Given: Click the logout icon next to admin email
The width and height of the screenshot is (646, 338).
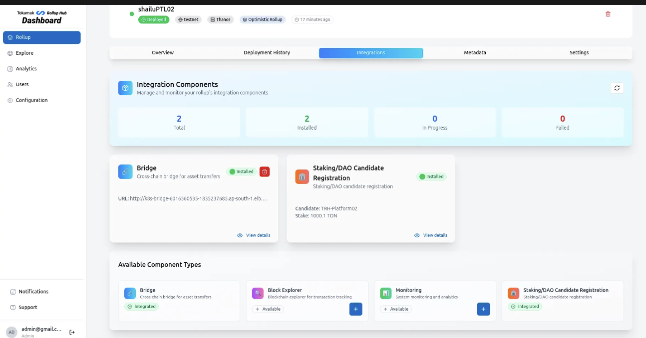Looking at the screenshot, I should click(72, 332).
